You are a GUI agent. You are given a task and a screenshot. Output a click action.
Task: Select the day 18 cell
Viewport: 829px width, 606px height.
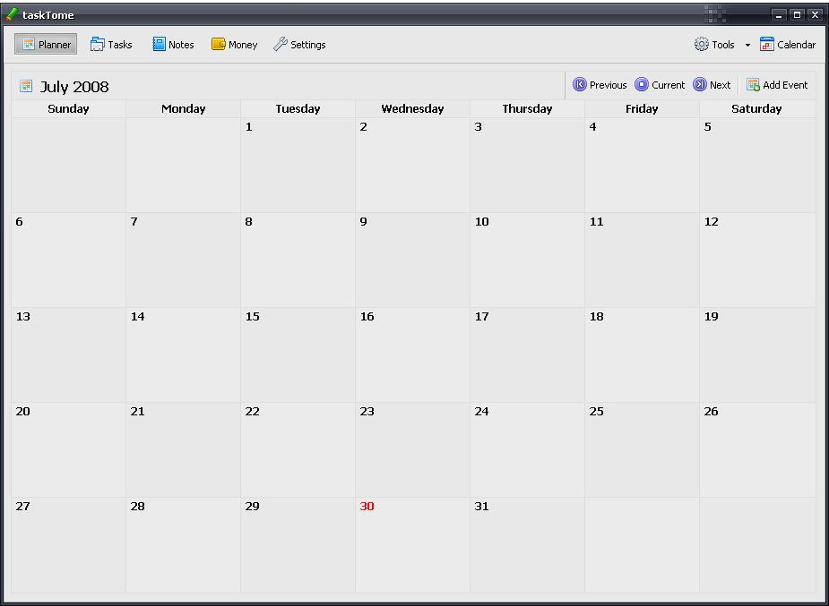[642, 355]
